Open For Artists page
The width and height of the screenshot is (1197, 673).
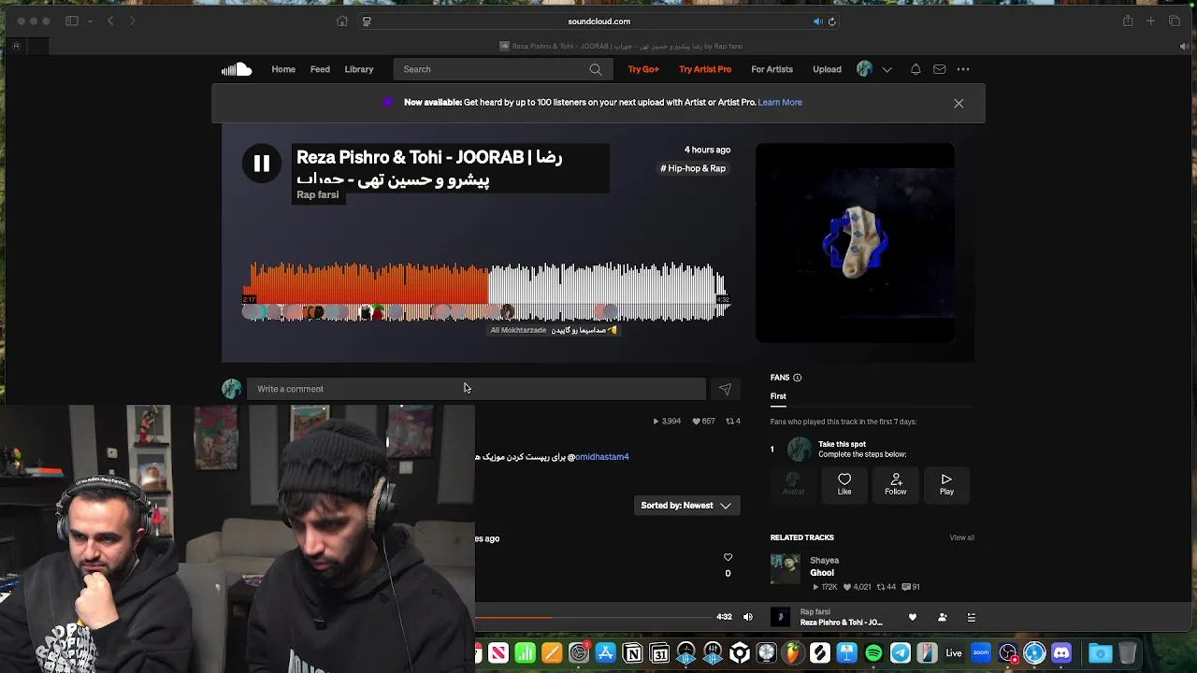772,69
